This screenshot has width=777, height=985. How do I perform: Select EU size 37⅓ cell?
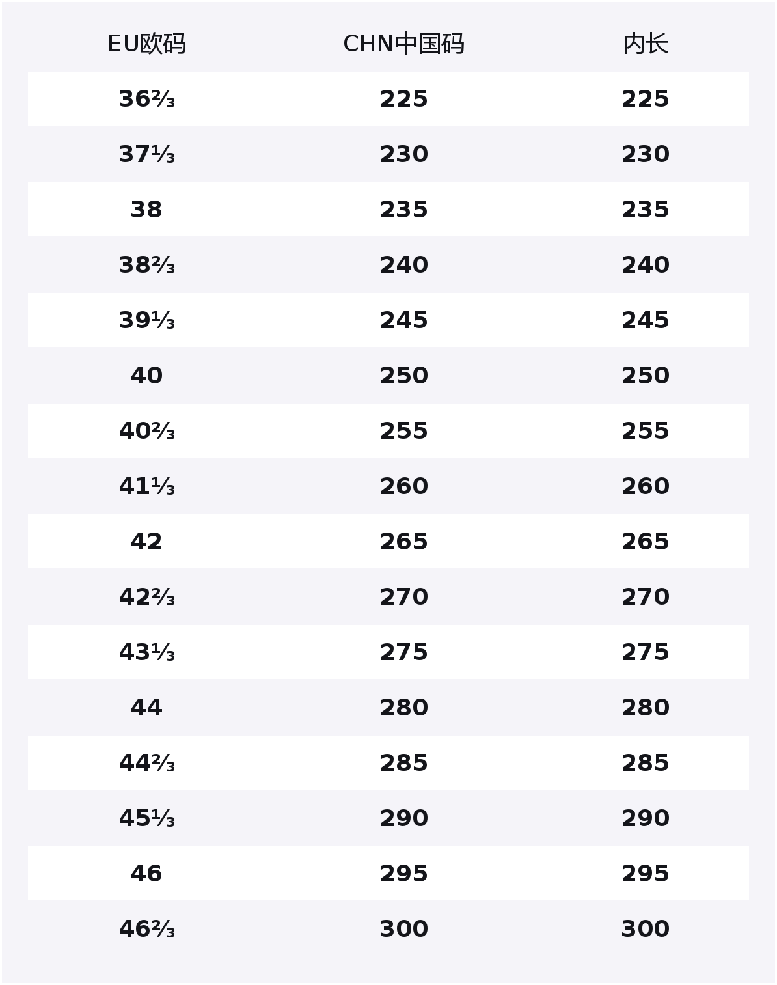click(146, 154)
